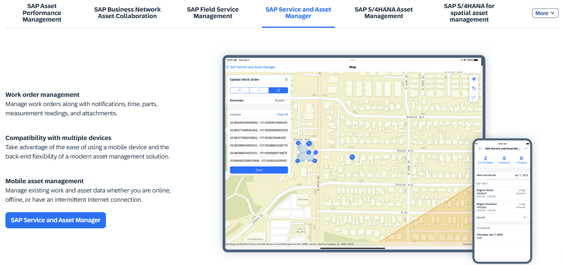Select location 32.69409430549565, -117.10292672894025

(x=259, y=122)
